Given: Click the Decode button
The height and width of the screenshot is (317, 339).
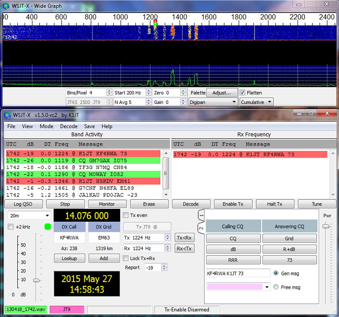Looking at the screenshot, I should tap(191, 204).
